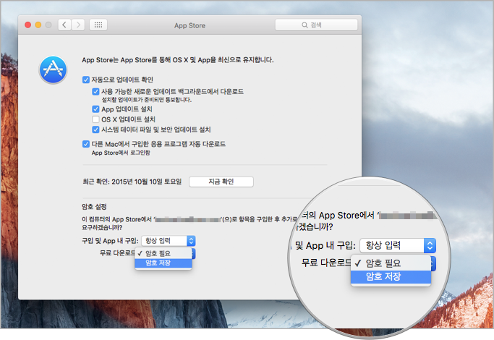The image size is (494, 340).
Task: Go forward with the right chevron button
Action: pos(78,25)
